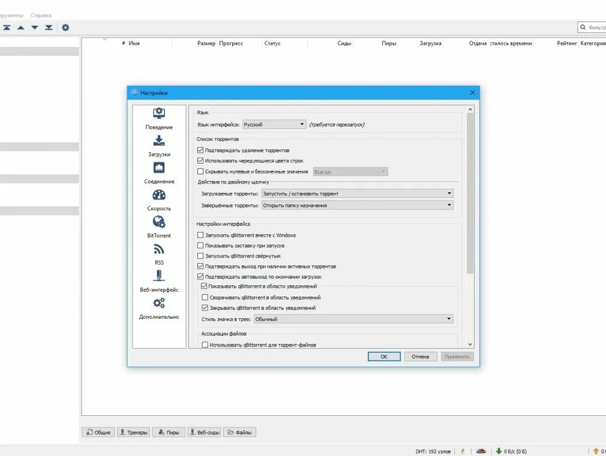Click OK to confirm settings
Screen dimensions: 606x456
[x=384, y=357]
